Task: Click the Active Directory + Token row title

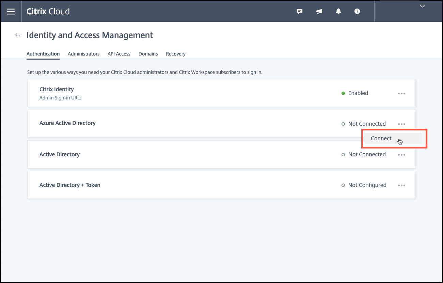Action: pyautogui.click(x=70, y=185)
